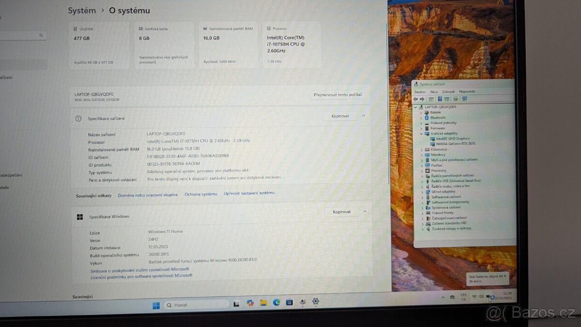Collapse the Grafické adaptéry category

point(421,133)
